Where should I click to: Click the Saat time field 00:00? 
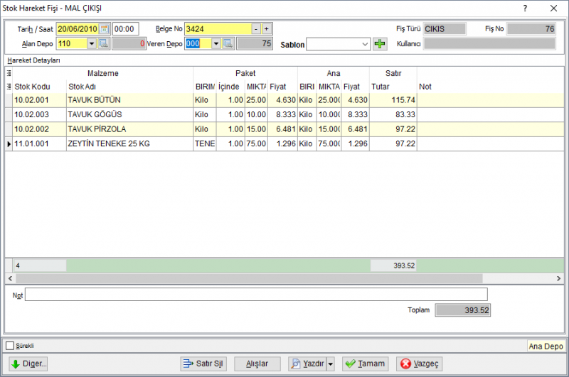[126, 29]
